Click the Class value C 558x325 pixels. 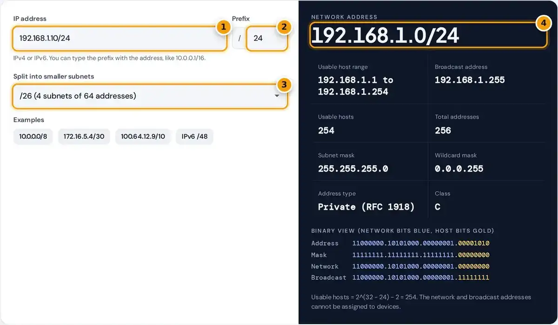(x=438, y=207)
